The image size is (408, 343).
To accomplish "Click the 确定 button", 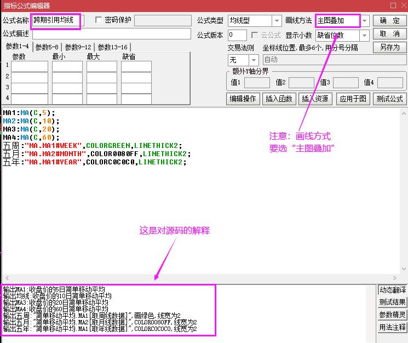I will pos(389,20).
